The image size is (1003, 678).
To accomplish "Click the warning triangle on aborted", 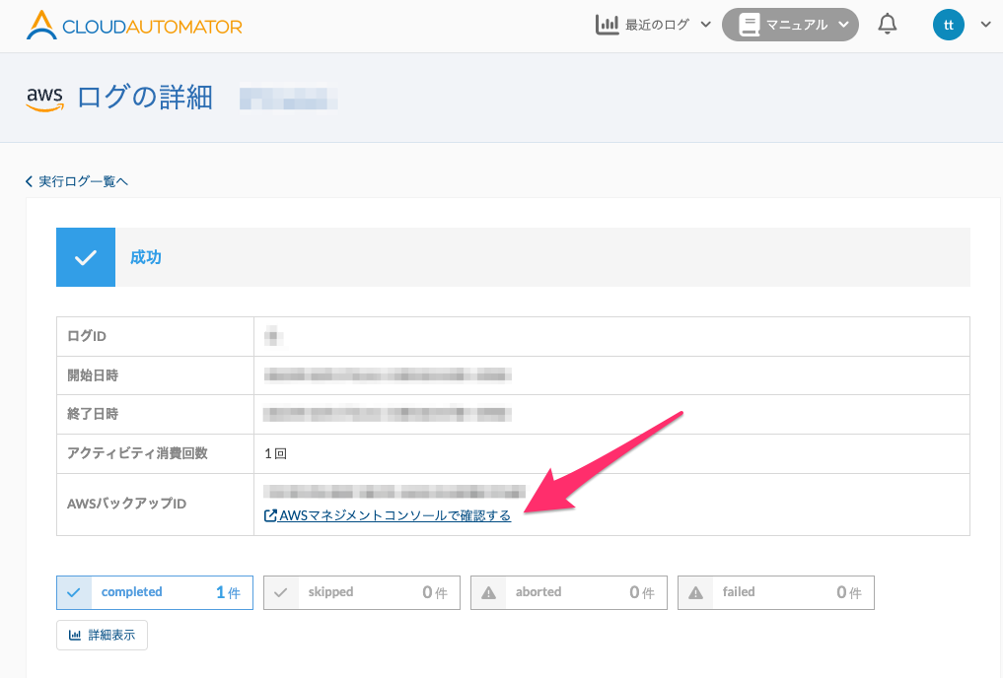I will pos(489,593).
